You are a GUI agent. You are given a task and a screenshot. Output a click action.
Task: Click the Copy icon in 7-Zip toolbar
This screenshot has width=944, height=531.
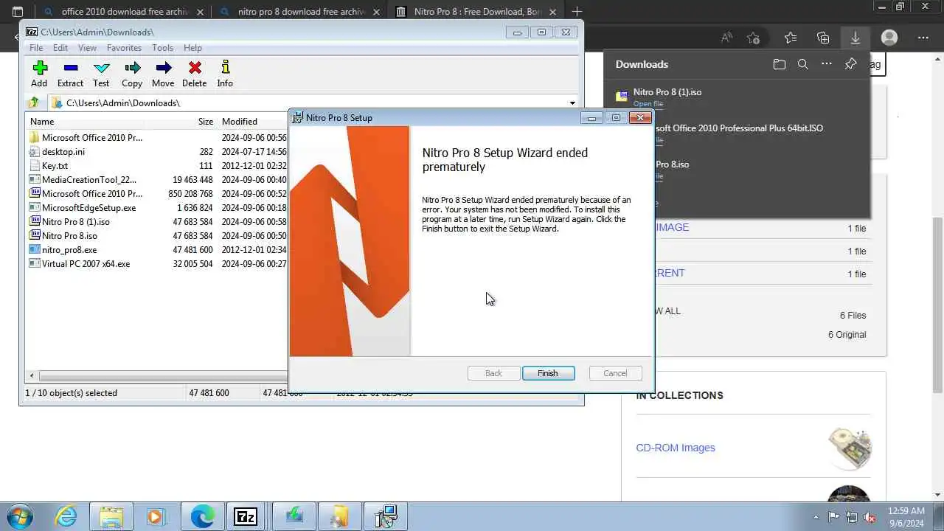click(x=133, y=74)
